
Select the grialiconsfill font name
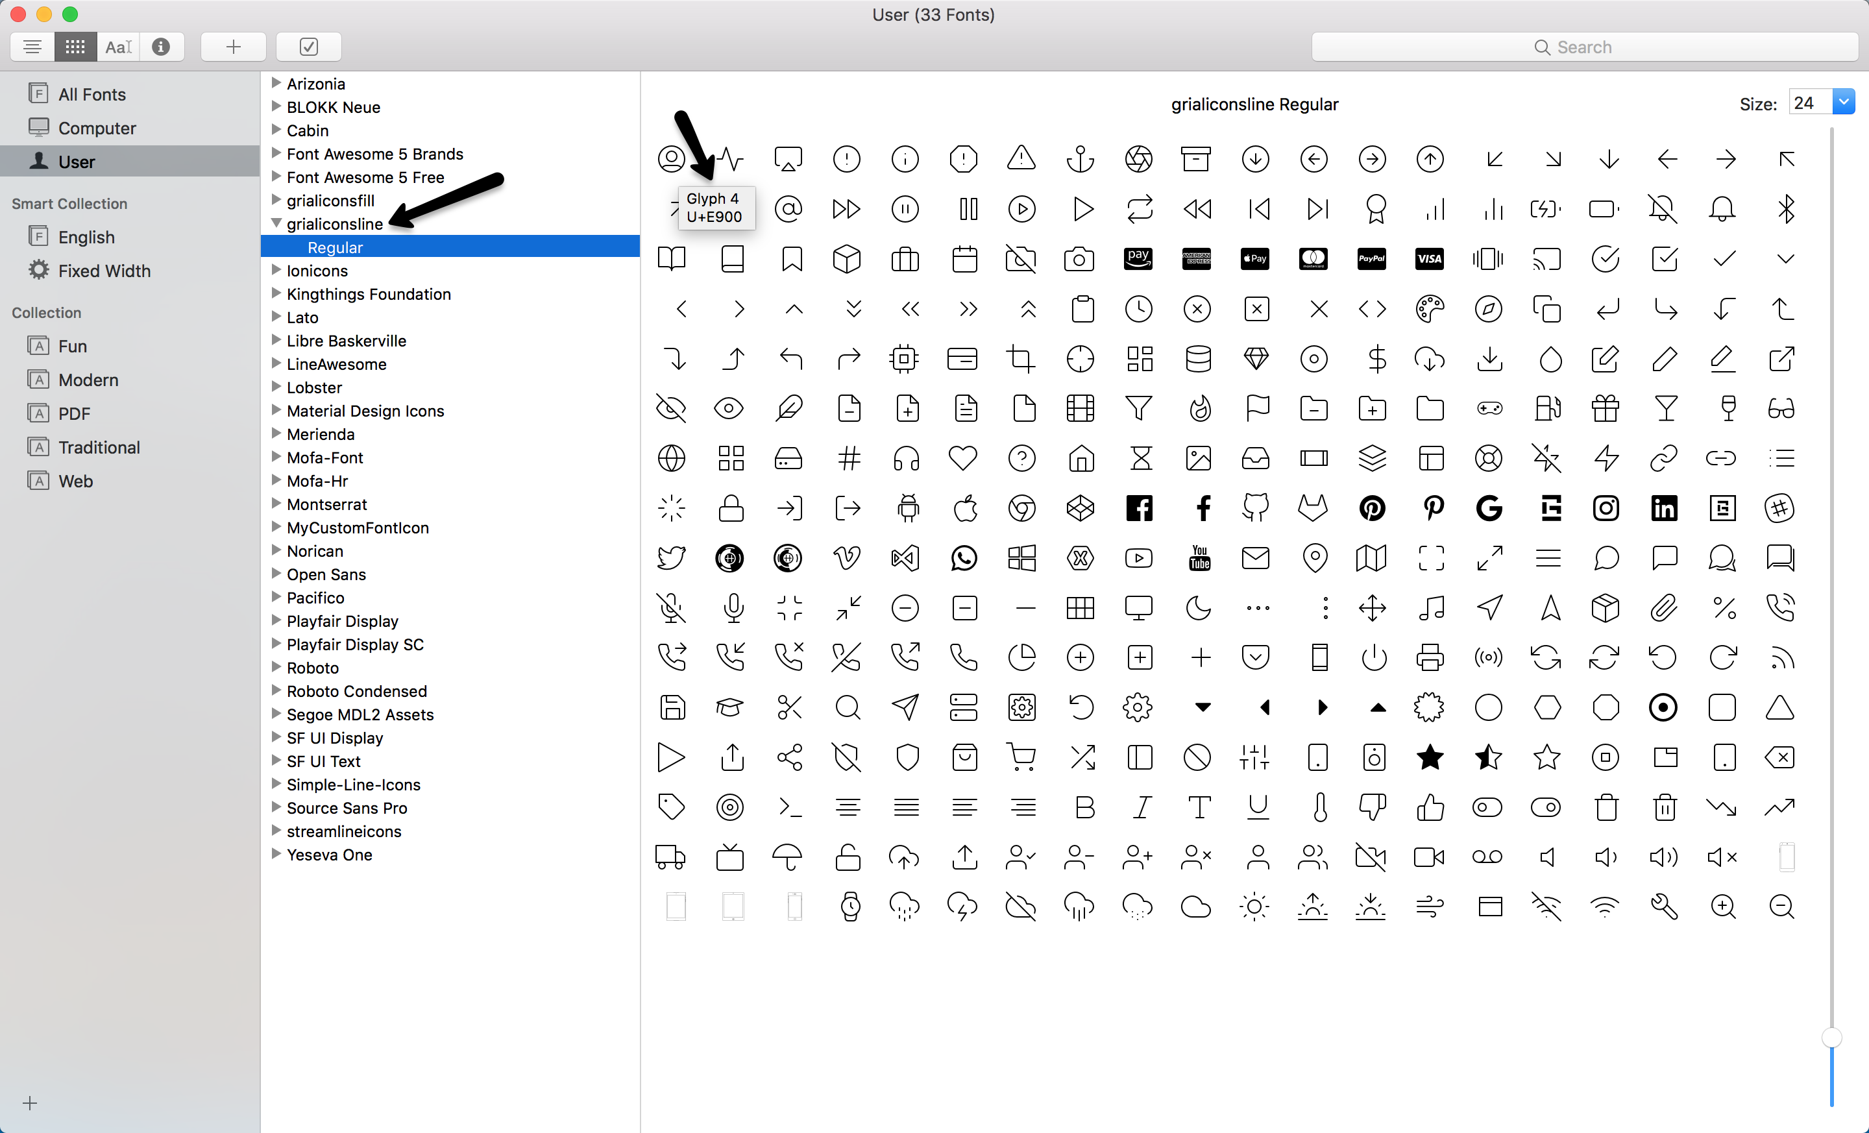[x=331, y=201]
